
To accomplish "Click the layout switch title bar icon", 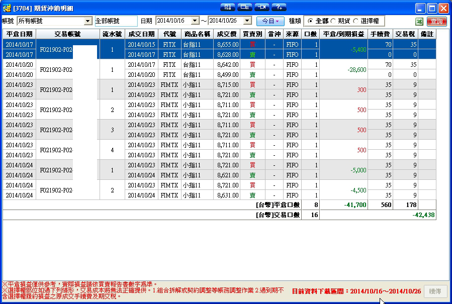I will pos(227,7).
